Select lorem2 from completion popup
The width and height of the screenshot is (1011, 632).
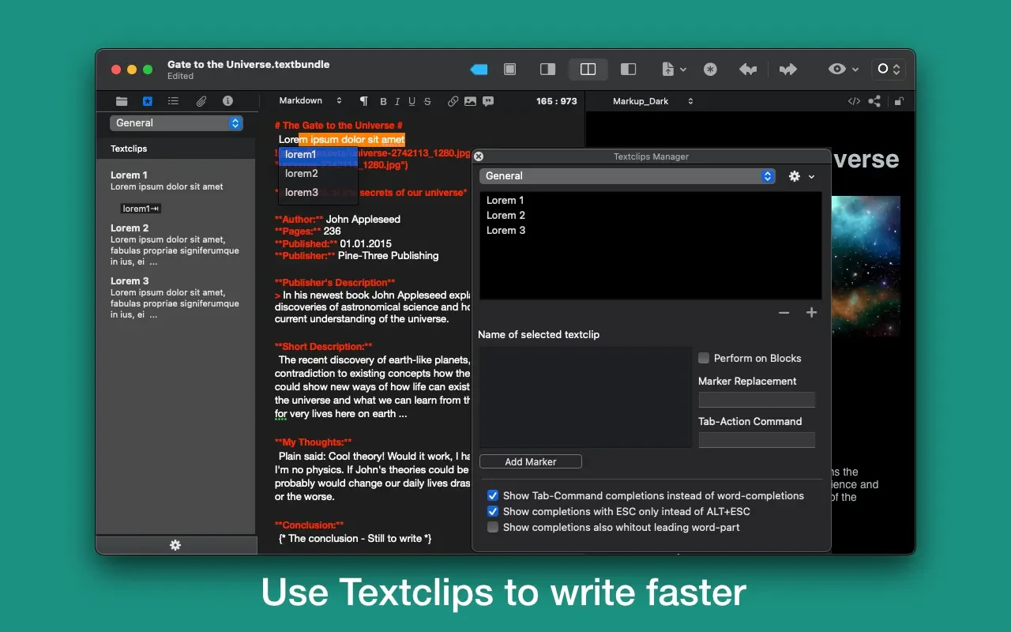[x=302, y=174]
